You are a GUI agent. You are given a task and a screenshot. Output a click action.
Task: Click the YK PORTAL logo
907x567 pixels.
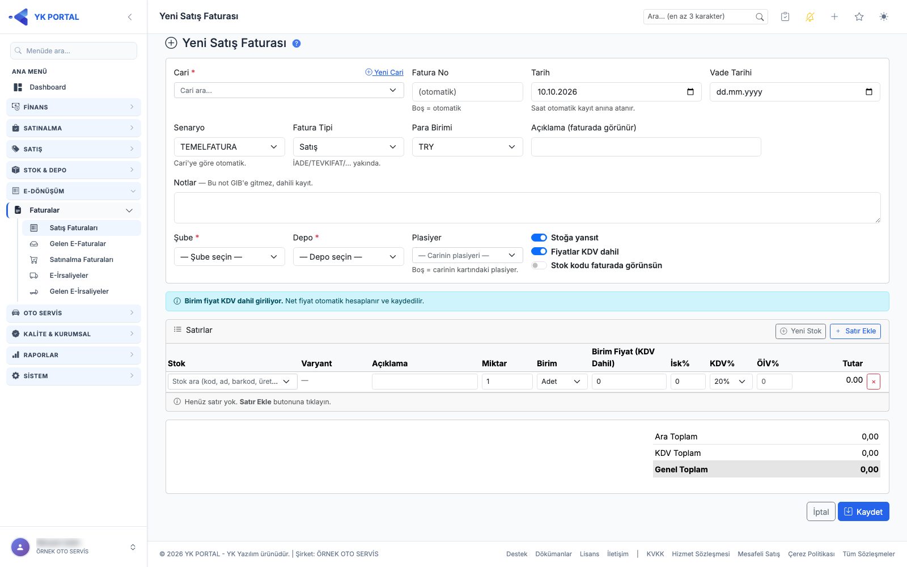pos(44,17)
